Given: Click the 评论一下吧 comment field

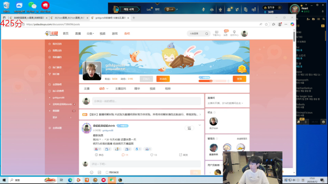Looking at the screenshot, I should pos(145,164).
